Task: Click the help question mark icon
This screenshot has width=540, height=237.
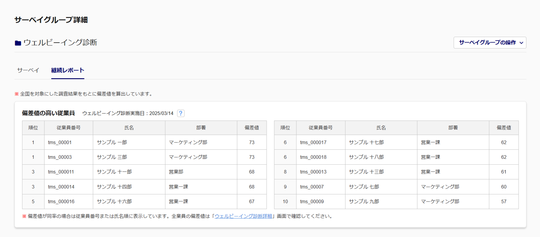Action: pyautogui.click(x=181, y=113)
